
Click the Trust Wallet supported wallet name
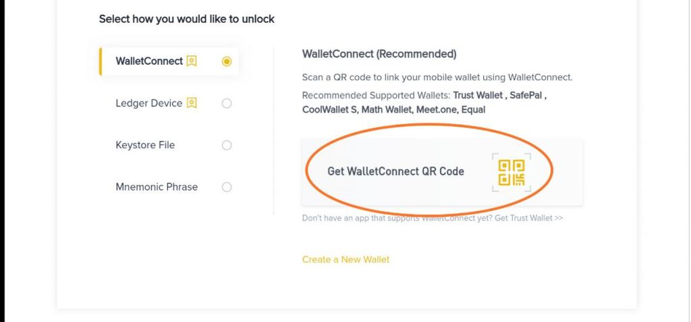coord(478,96)
